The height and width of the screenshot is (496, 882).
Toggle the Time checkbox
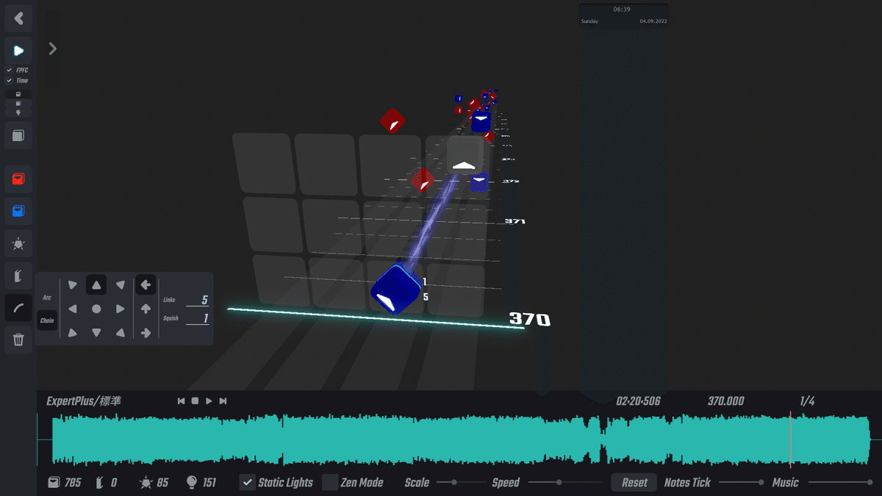coord(10,80)
